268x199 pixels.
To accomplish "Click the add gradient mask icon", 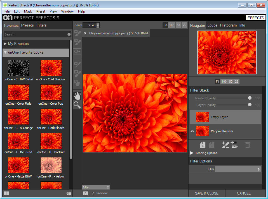I will [x=234, y=145].
